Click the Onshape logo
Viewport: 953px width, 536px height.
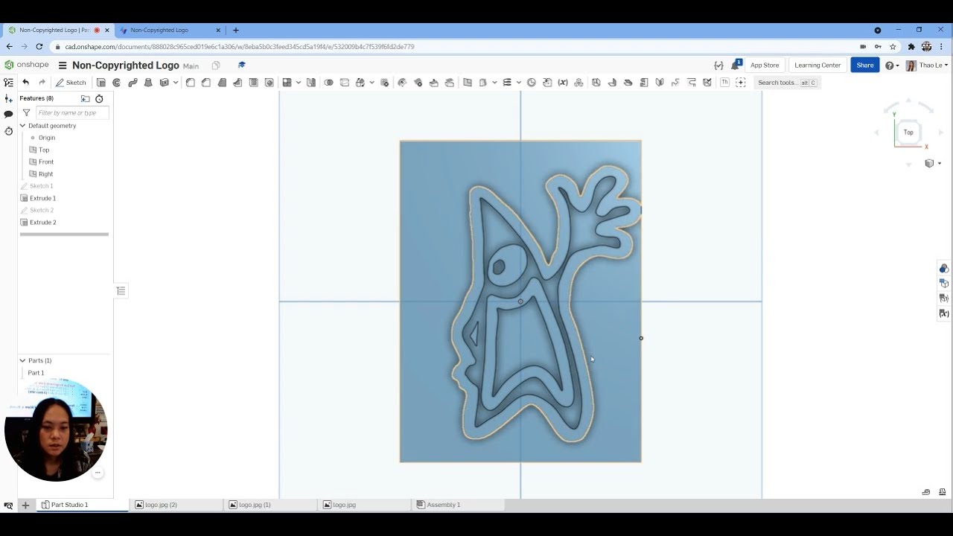pyautogui.click(x=27, y=65)
